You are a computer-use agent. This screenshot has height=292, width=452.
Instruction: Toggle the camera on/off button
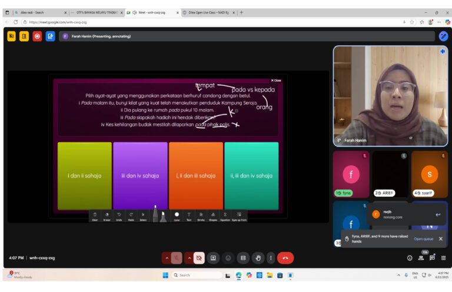199,258
